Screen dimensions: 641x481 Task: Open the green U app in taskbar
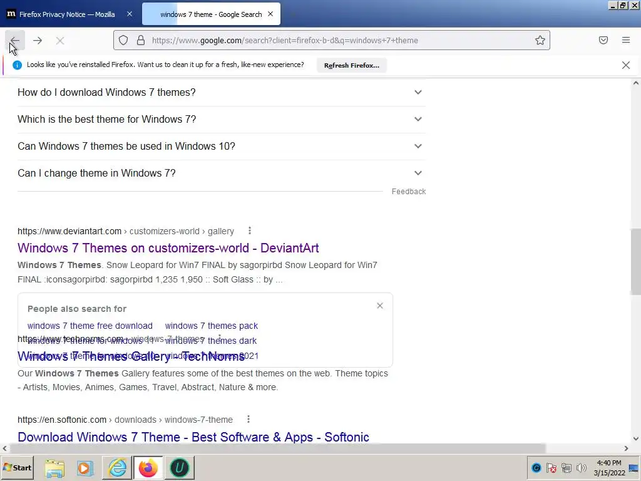[x=180, y=468]
